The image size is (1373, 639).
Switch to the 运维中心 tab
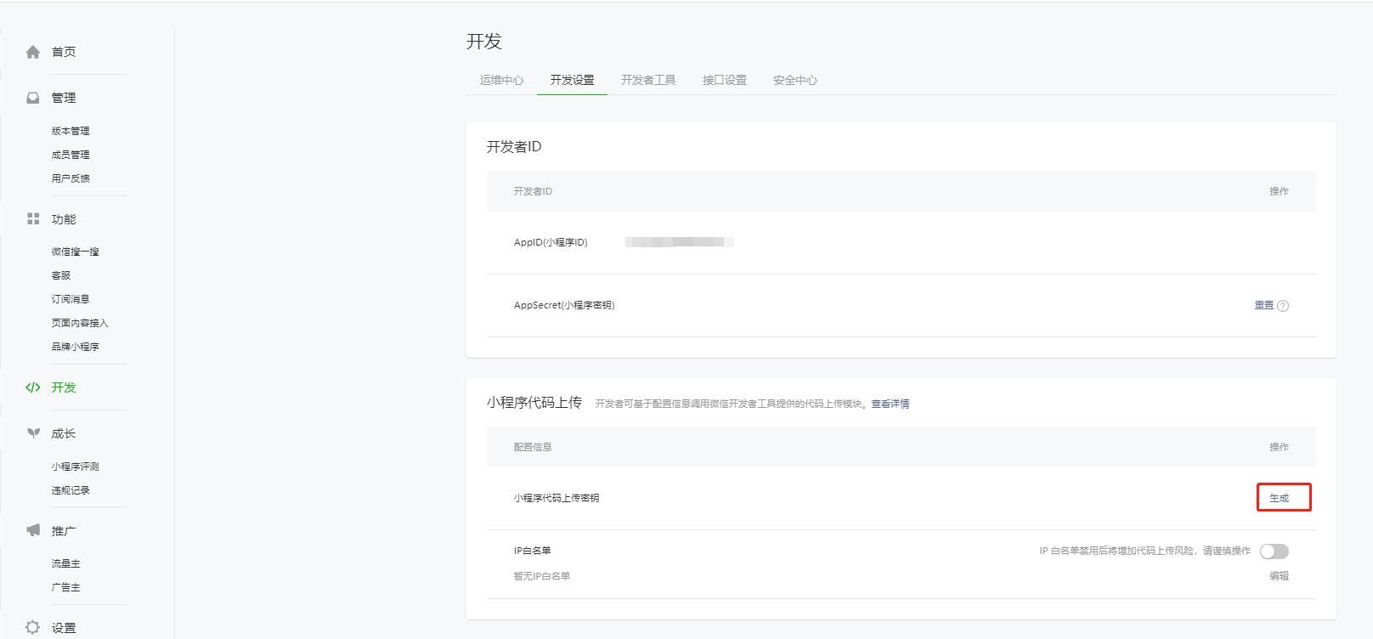(501, 80)
